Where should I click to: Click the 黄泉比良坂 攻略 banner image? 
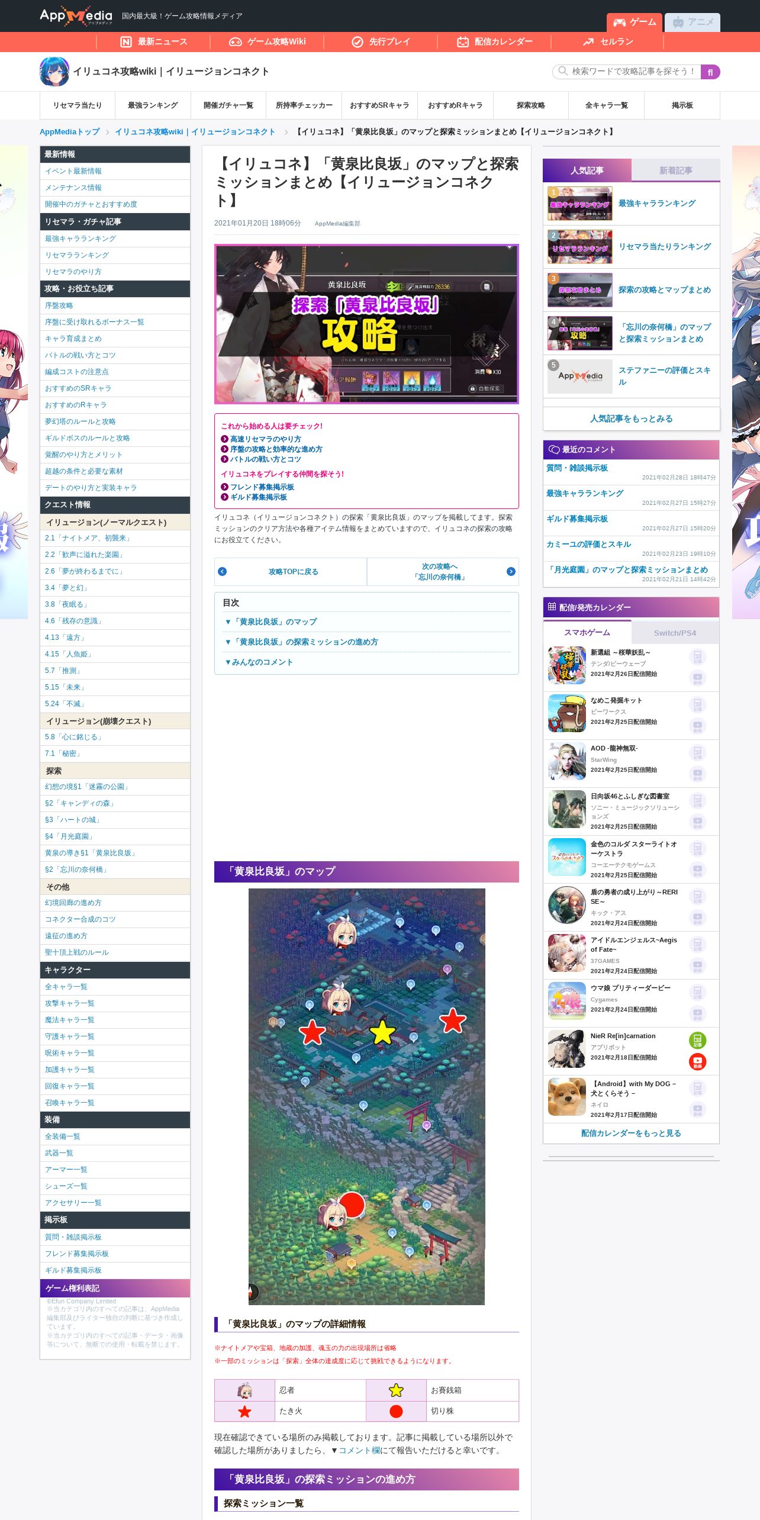coord(366,324)
